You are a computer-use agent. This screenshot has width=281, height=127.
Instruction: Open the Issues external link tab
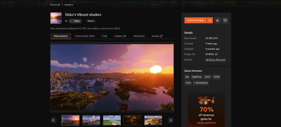(x=157, y=36)
